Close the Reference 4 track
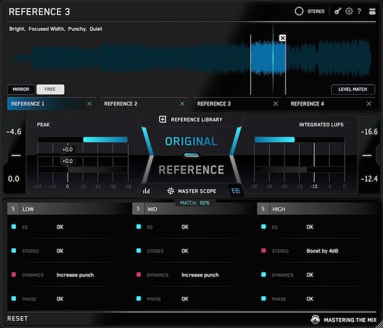 pyautogui.click(x=369, y=104)
